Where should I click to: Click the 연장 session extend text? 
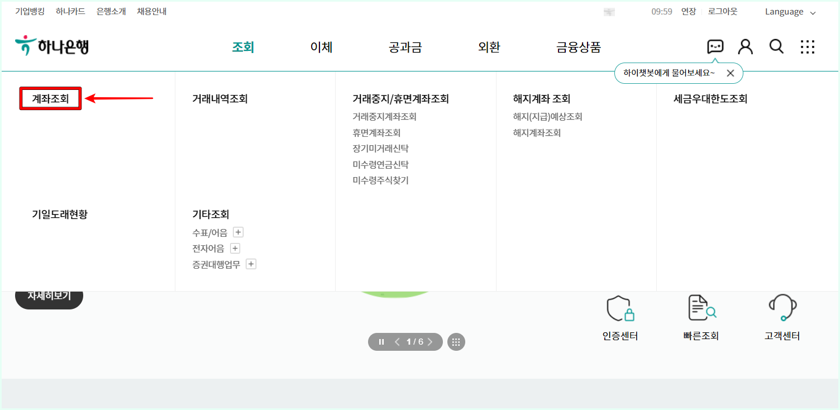coord(689,11)
